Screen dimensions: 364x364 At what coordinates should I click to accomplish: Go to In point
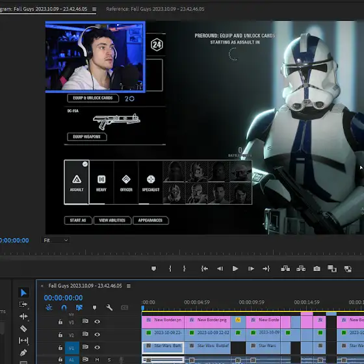[205, 268]
